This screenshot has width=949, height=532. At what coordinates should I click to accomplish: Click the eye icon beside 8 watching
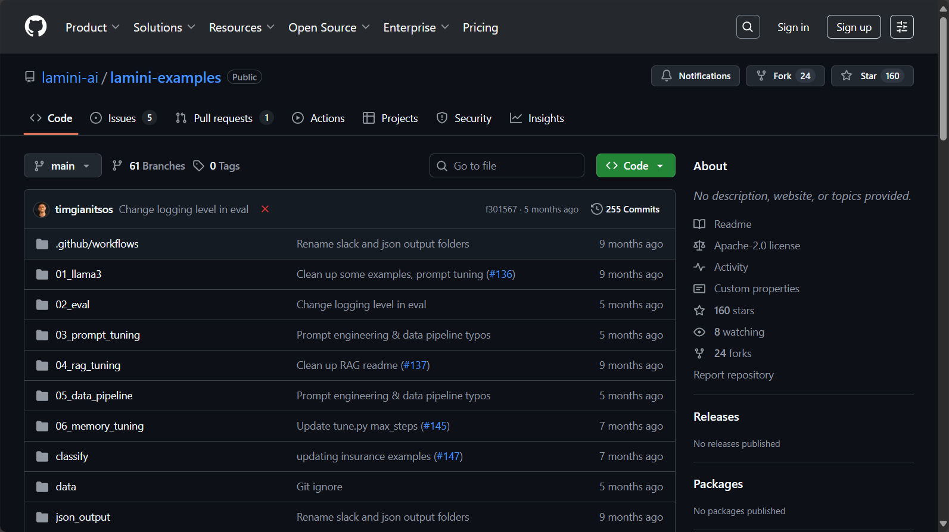(699, 332)
